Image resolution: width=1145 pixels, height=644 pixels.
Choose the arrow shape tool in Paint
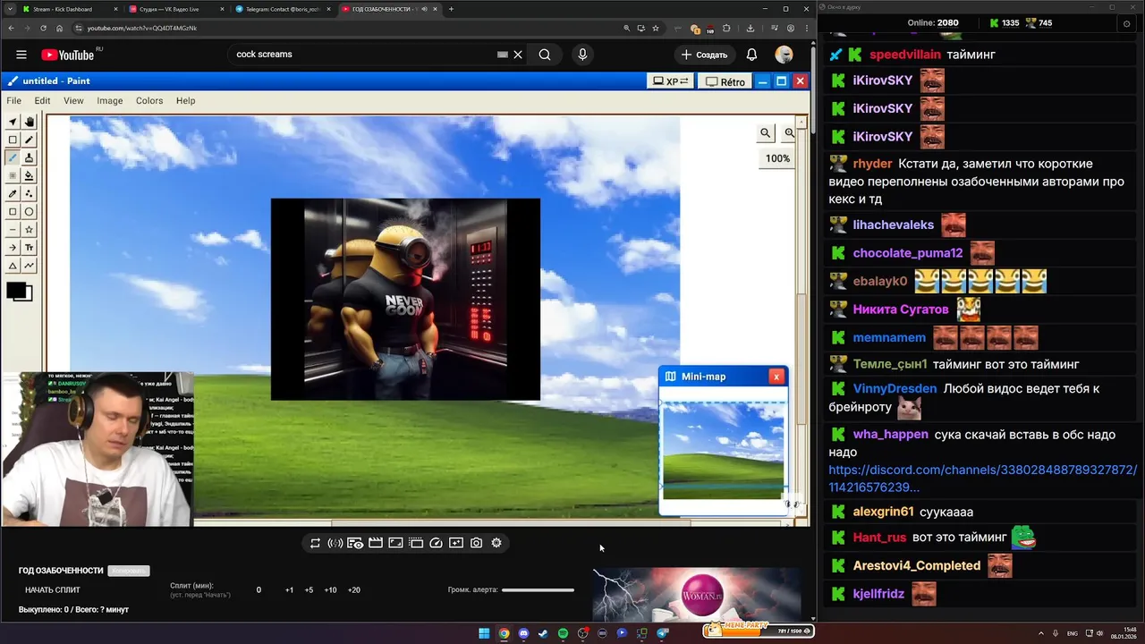click(13, 248)
